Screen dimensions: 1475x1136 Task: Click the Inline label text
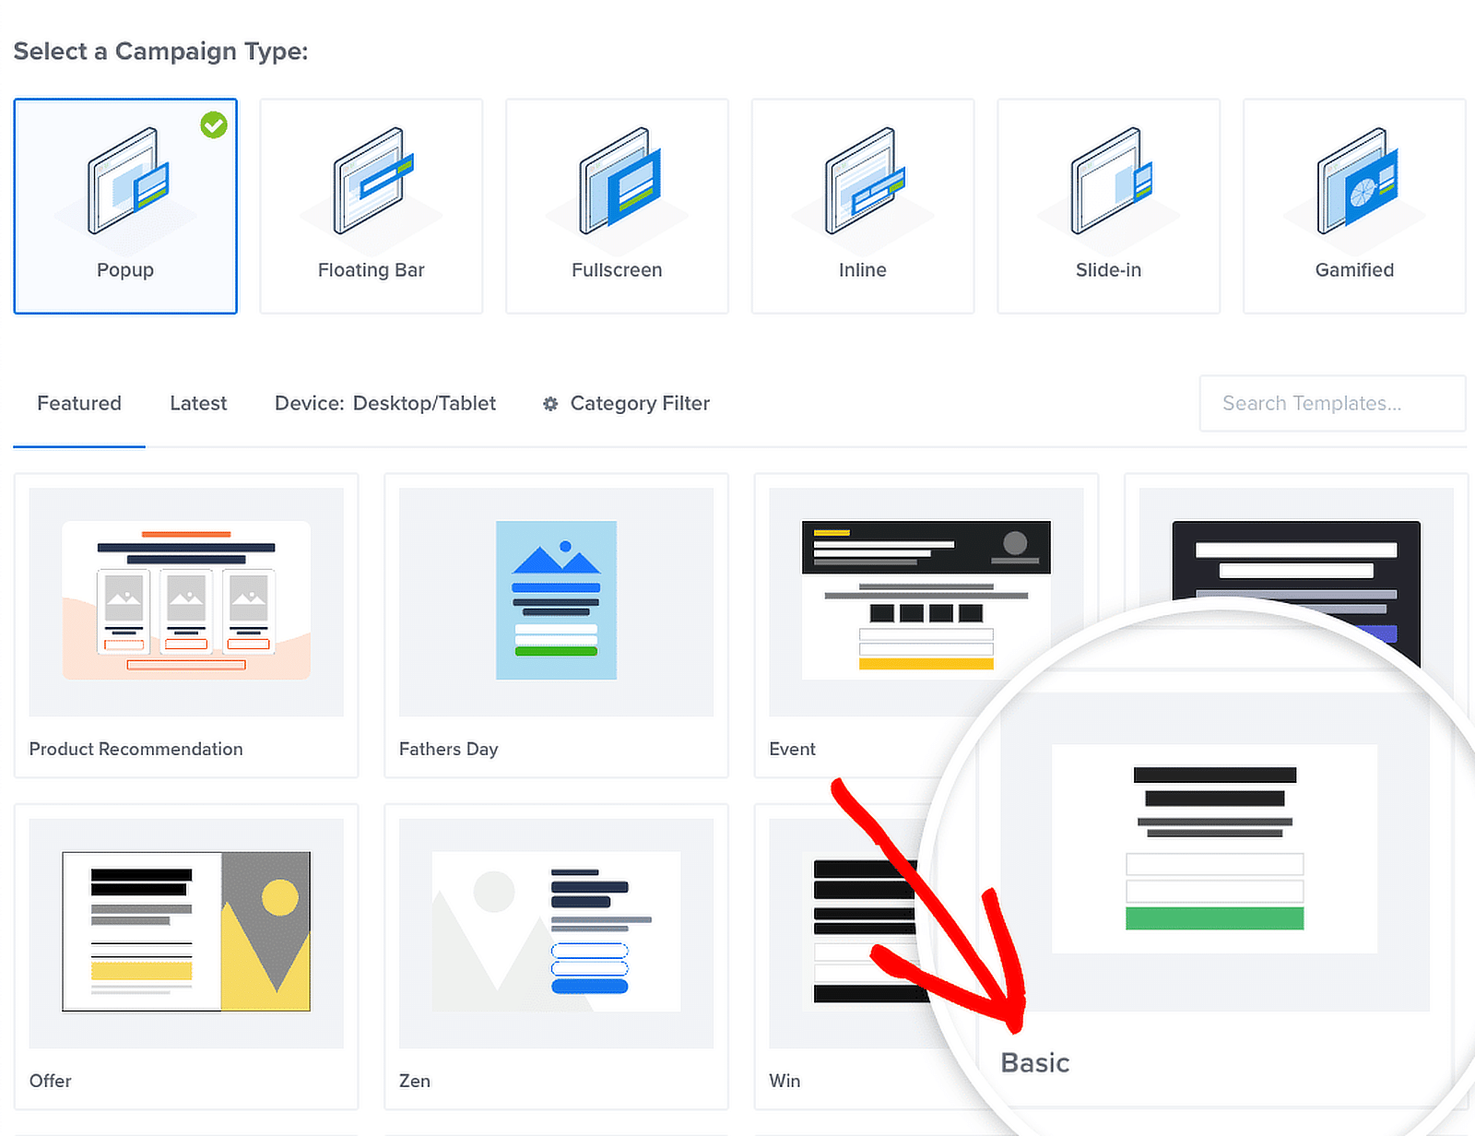pos(863,270)
